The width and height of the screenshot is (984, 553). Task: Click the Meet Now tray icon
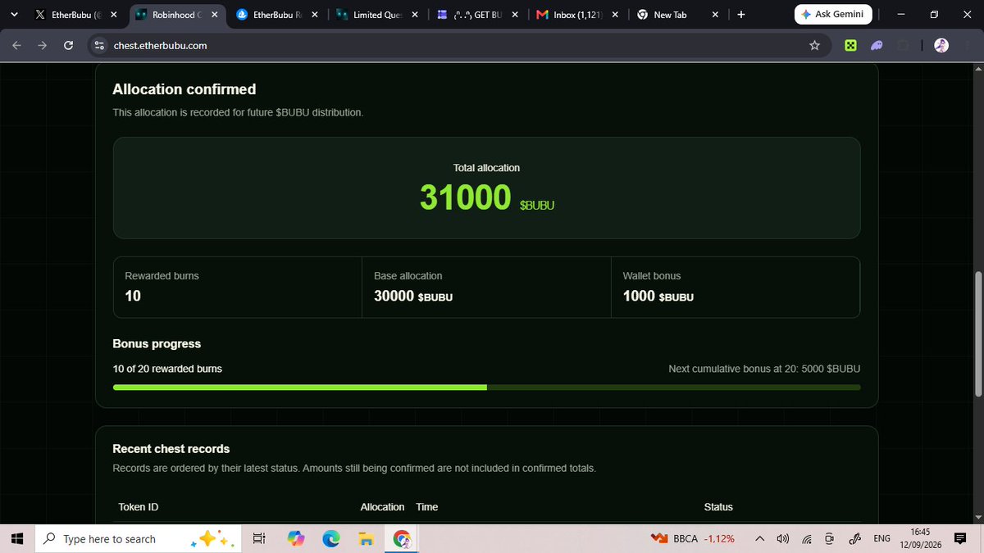click(x=830, y=538)
